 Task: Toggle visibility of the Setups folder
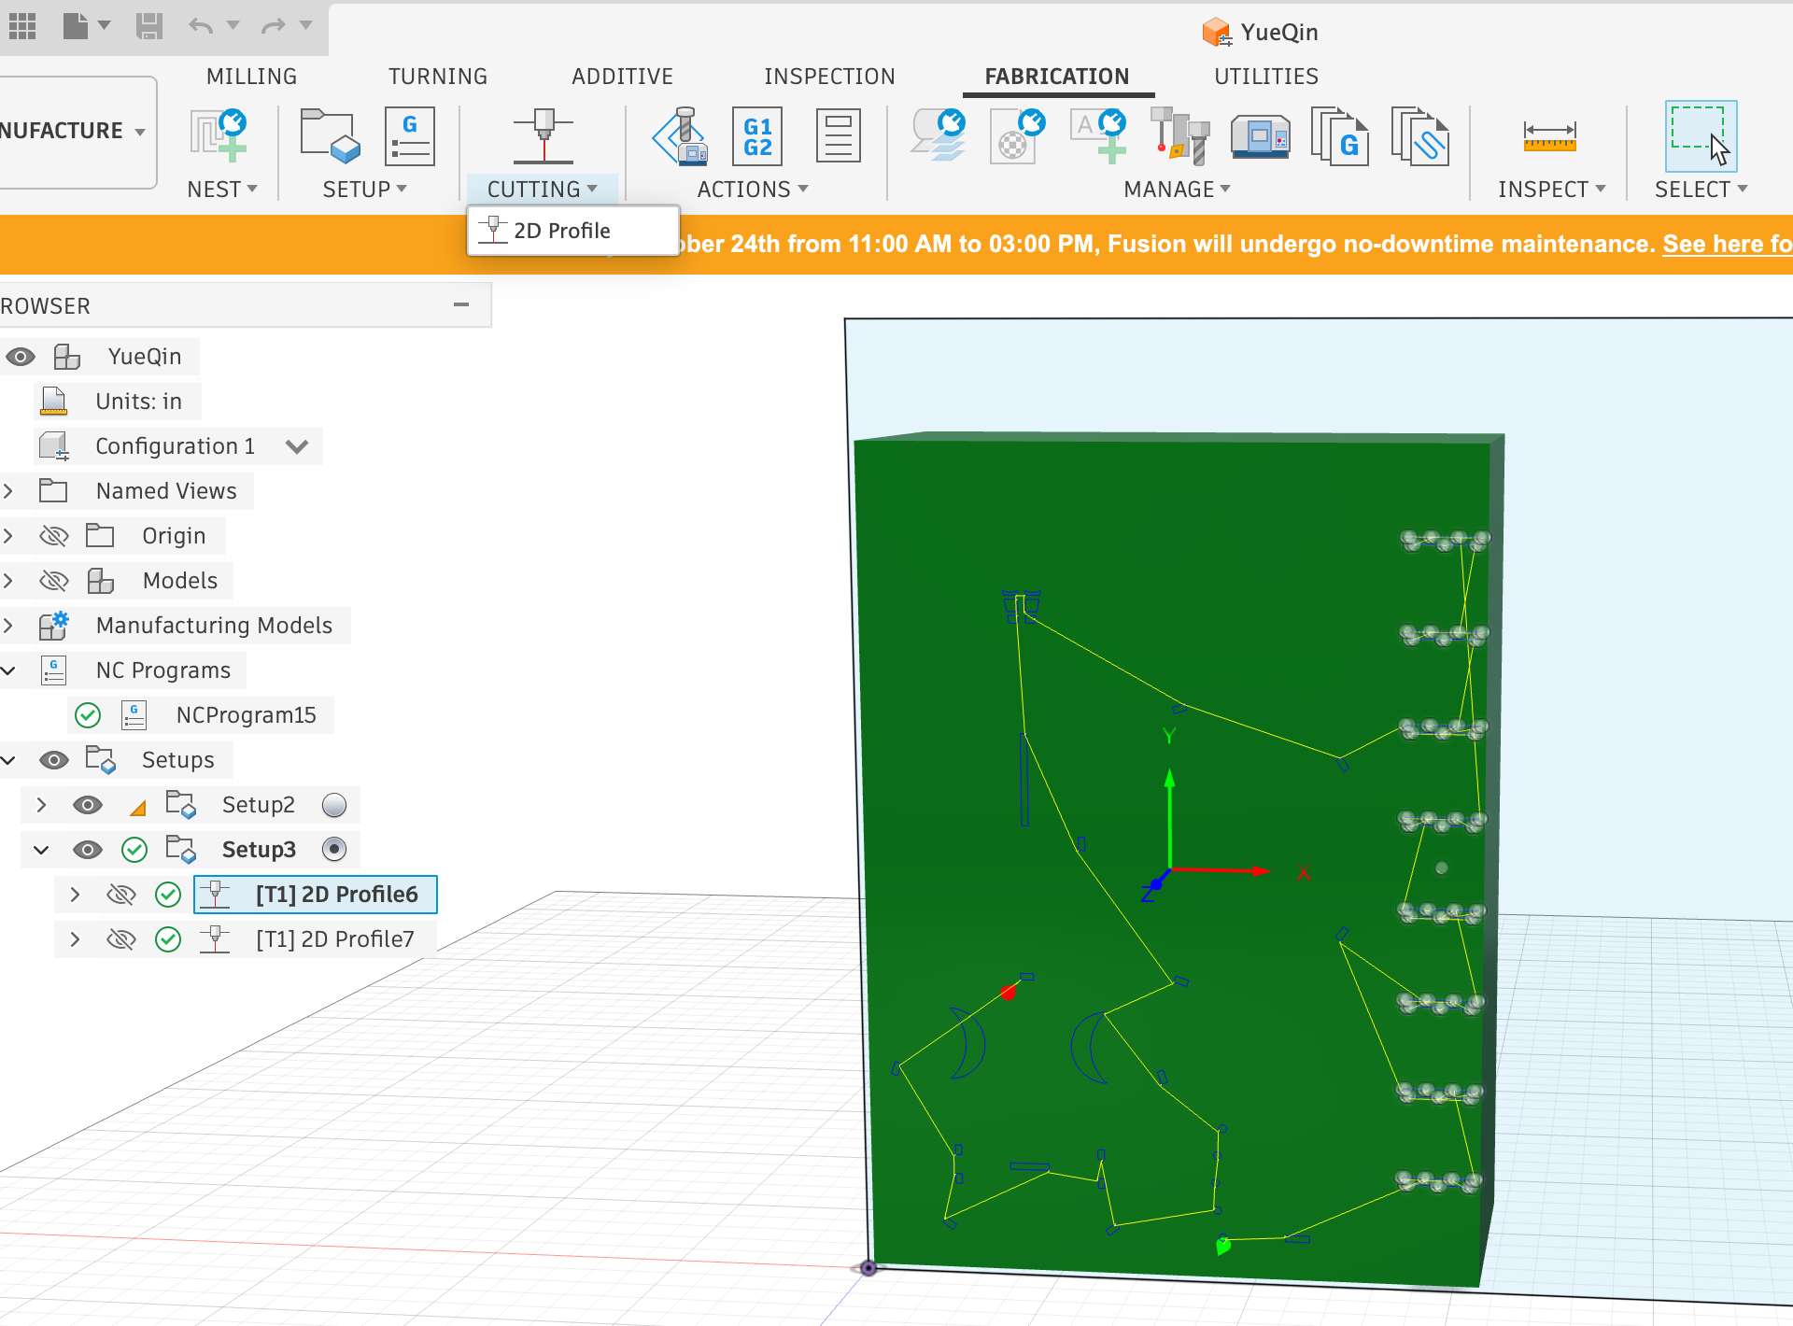pos(54,760)
